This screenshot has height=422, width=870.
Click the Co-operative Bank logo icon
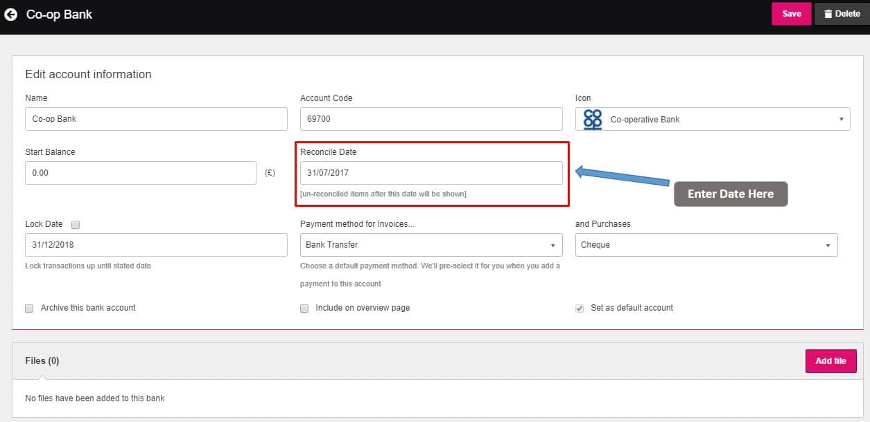click(x=593, y=119)
